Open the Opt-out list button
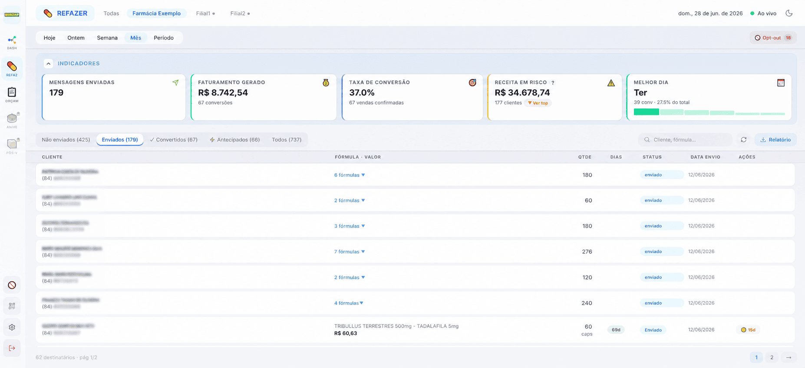The width and height of the screenshot is (805, 368). click(773, 38)
